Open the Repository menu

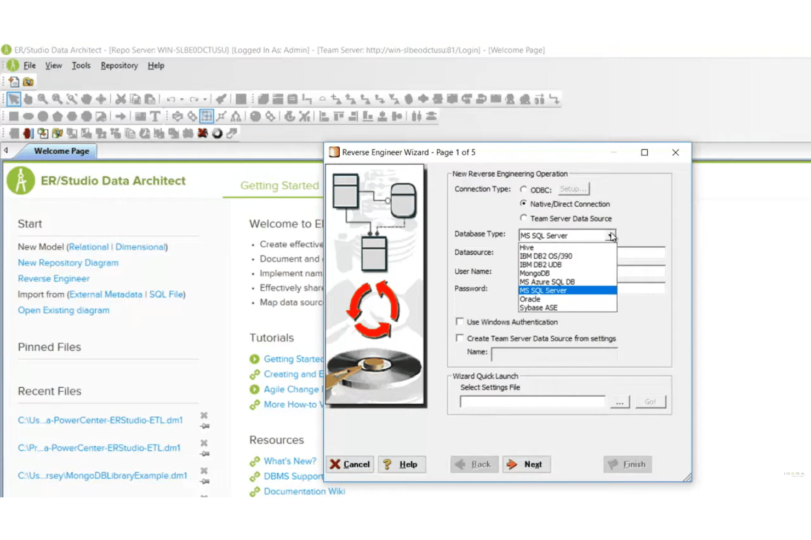click(119, 65)
